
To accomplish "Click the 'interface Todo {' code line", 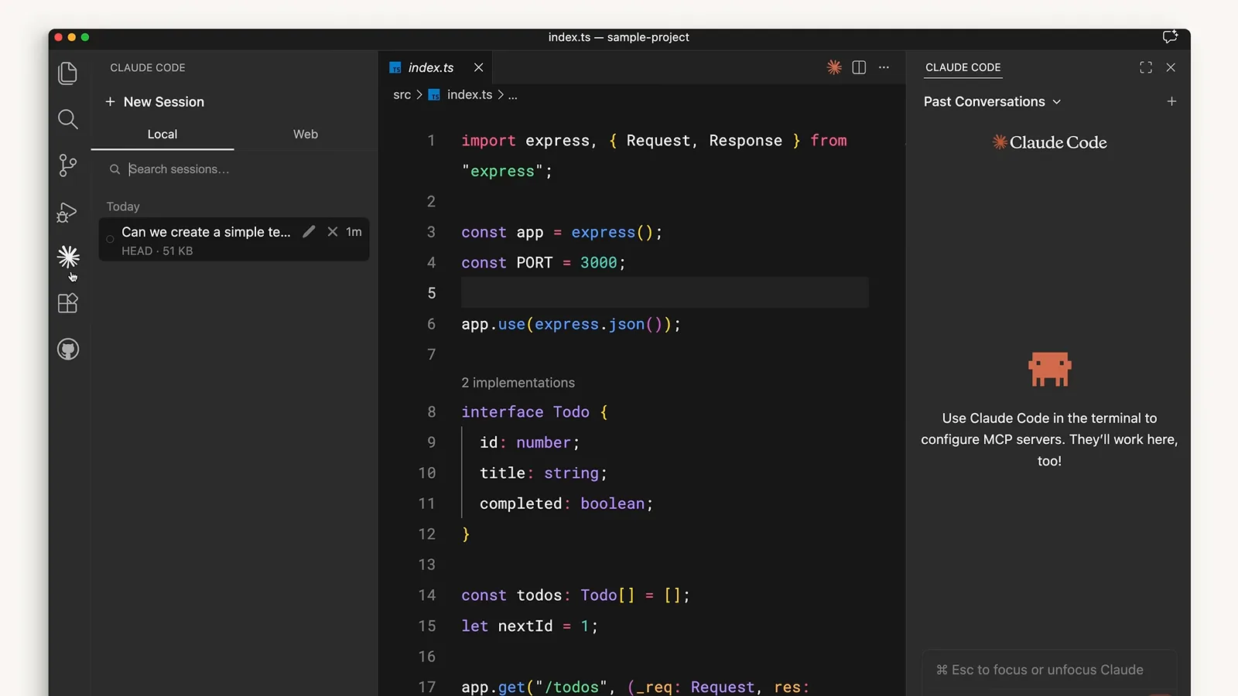I will tap(535, 412).
